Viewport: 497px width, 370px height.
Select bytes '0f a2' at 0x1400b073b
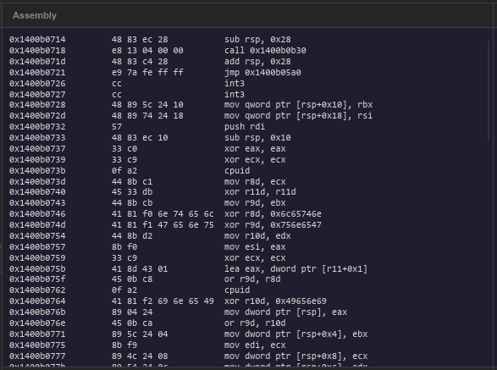coord(124,170)
